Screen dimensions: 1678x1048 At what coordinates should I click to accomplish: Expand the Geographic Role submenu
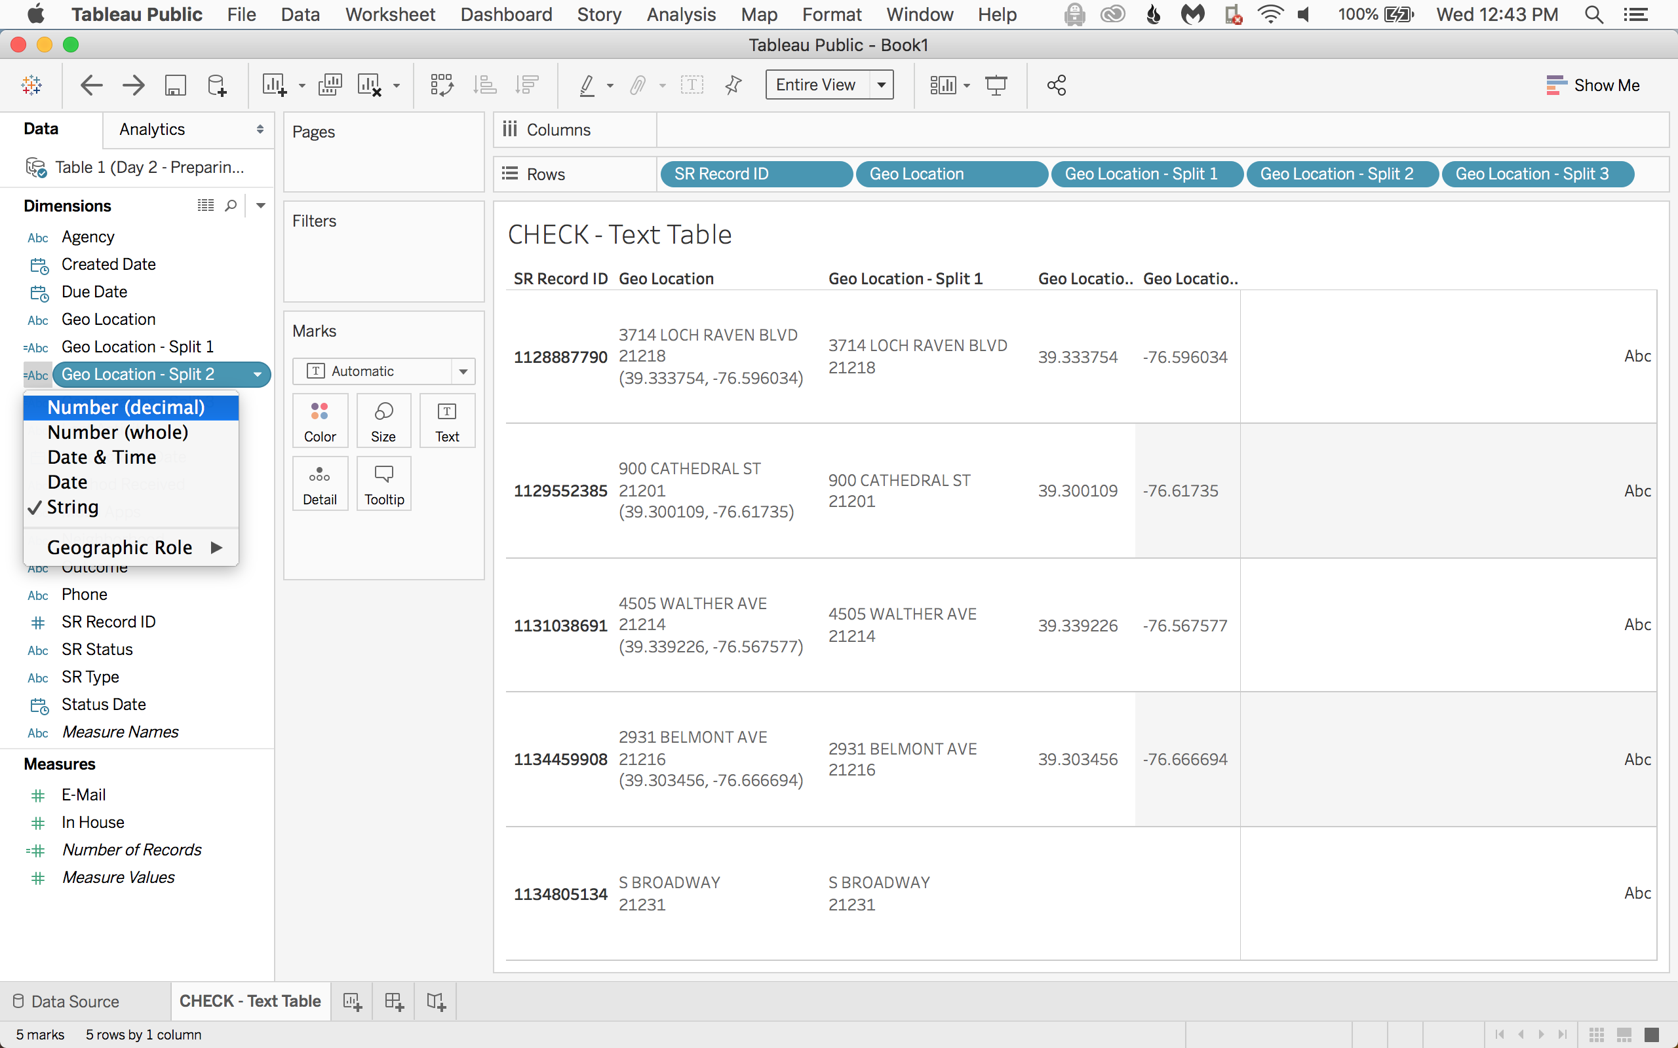pyautogui.click(x=131, y=548)
